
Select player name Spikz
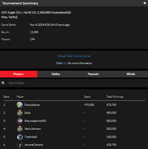click(28, 113)
